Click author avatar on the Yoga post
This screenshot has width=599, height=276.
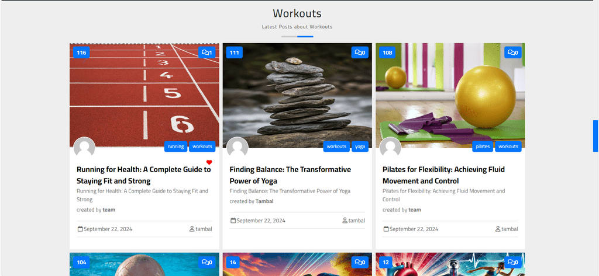(x=237, y=147)
